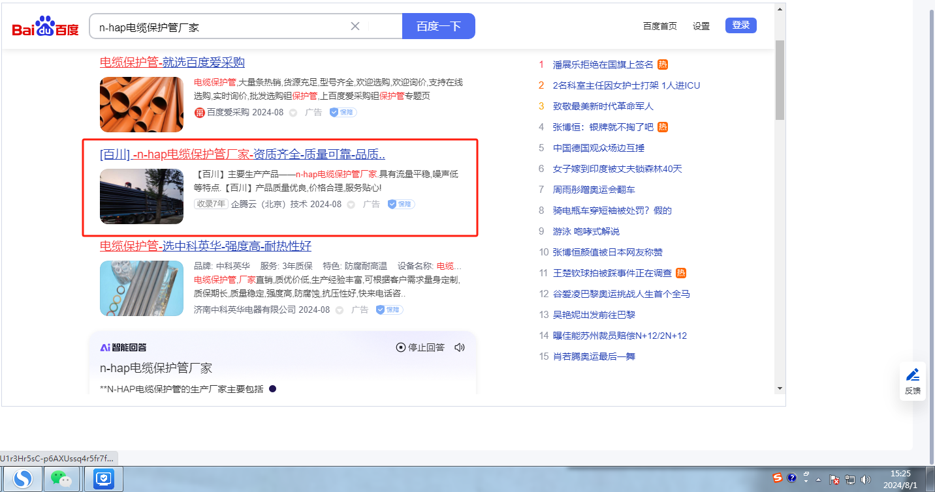Image resolution: width=935 pixels, height=492 pixels.
Task: Stop the AI answer with 停止回答
Action: coord(420,347)
